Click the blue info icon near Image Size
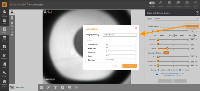200x91 pixels. [157, 74]
